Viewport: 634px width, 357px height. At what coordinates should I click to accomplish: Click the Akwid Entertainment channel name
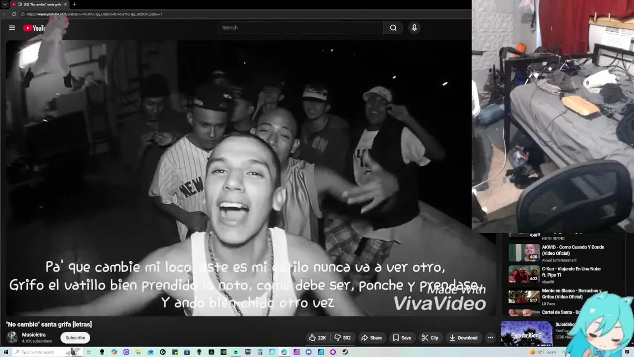tap(559, 260)
